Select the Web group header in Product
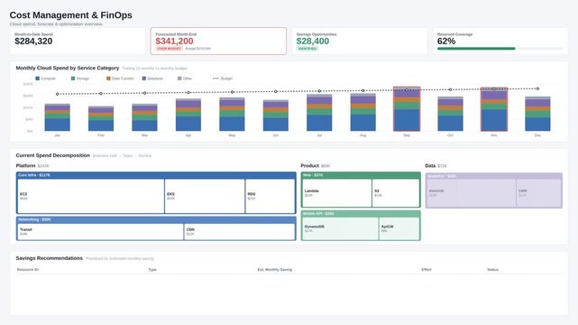This screenshot has width=578, height=325. [x=361, y=175]
